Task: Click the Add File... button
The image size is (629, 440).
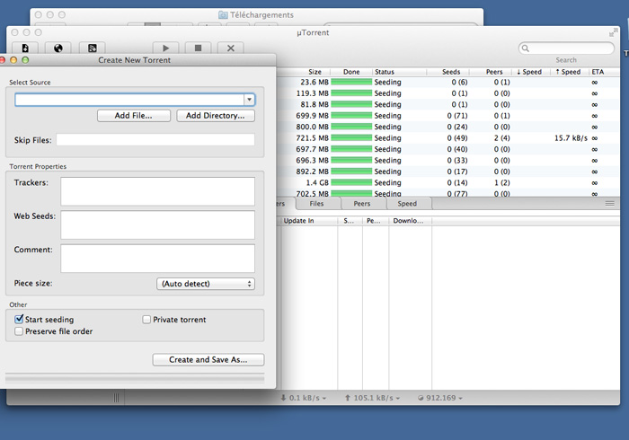Action: (134, 116)
